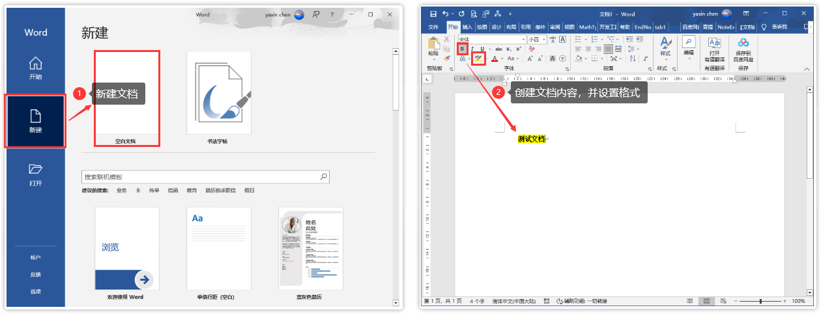Show or hide paragraph marks
This screenshot has width=821, height=314.
[x=645, y=59]
